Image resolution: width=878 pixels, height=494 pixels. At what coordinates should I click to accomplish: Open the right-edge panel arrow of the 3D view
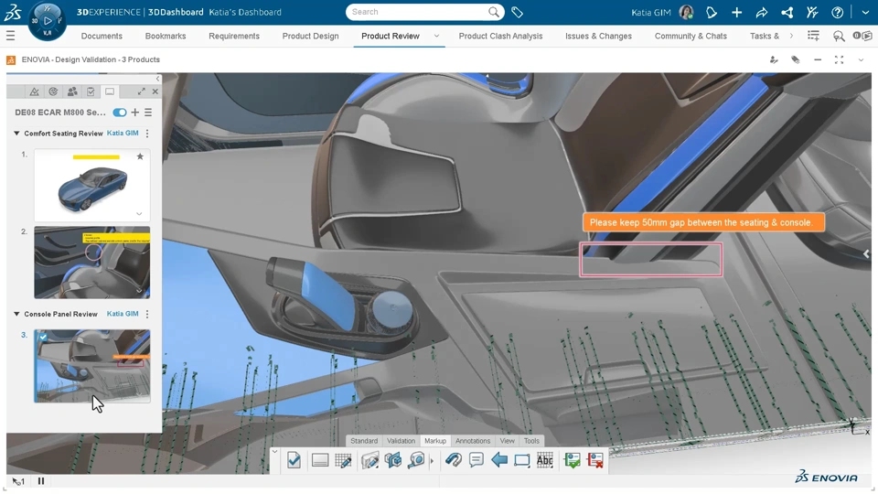click(x=866, y=253)
